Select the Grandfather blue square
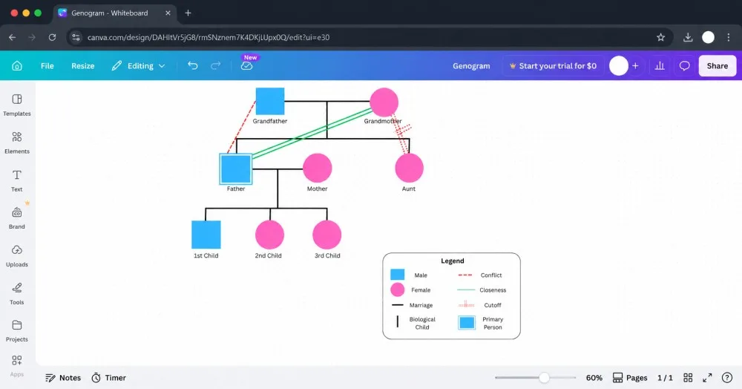Image resolution: width=742 pixels, height=389 pixels. [x=270, y=101]
